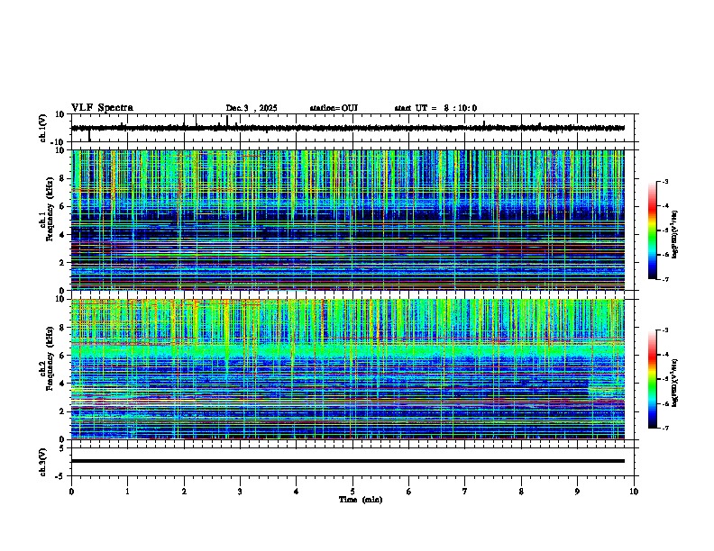Click the ch.2 spectrogram color scale bar
The width and height of the screenshot is (714, 551).
click(653, 379)
